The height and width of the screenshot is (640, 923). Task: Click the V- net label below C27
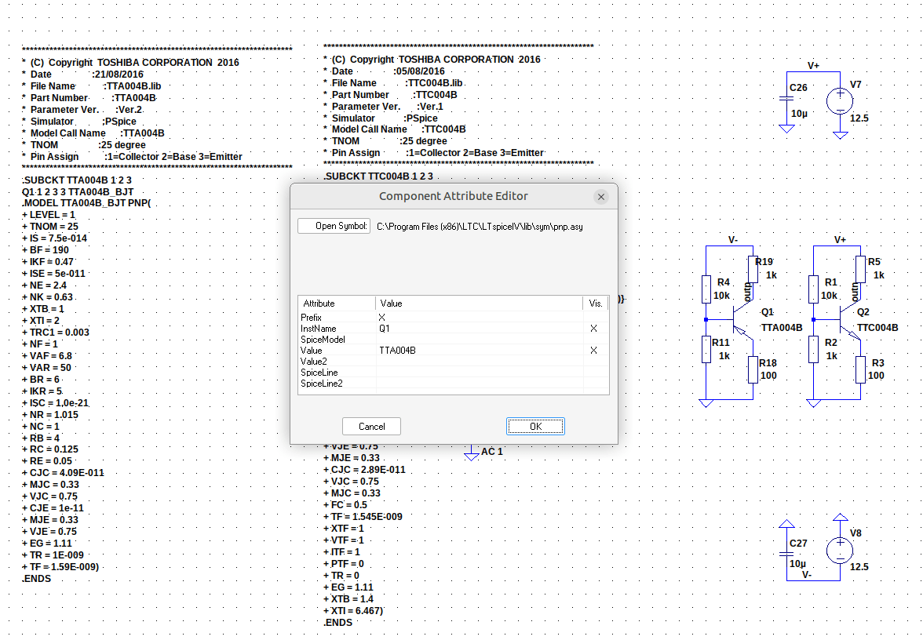click(807, 575)
